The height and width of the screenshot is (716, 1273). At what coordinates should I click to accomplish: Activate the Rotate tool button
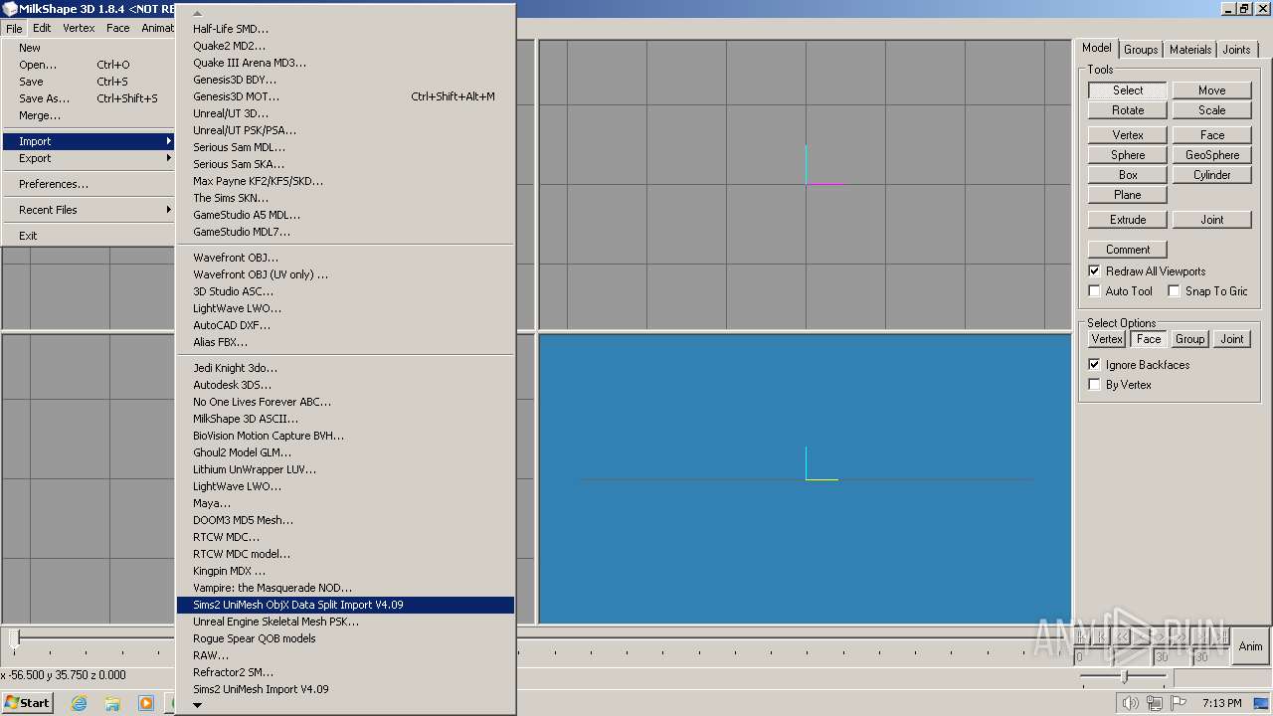[x=1128, y=110]
